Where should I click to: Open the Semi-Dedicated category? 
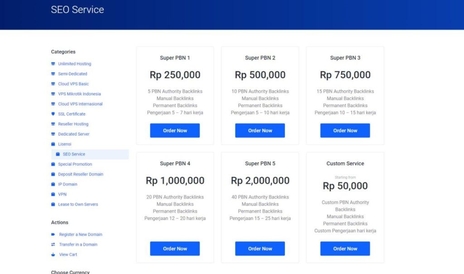(x=72, y=74)
